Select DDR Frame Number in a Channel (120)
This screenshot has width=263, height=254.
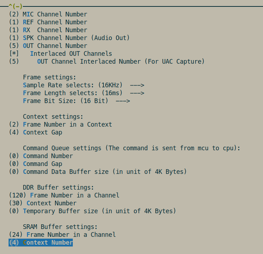tap(64, 195)
